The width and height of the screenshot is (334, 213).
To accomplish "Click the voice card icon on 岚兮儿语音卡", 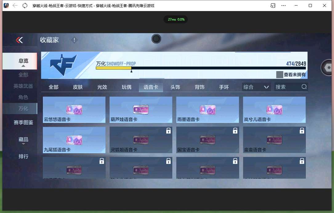I will (x=274, y=110).
